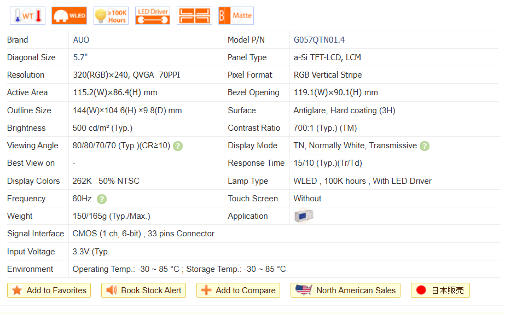Image resolution: width=505 pixels, height=314 pixels.
Task: Add the panel to Favorites
Action: 49,290
